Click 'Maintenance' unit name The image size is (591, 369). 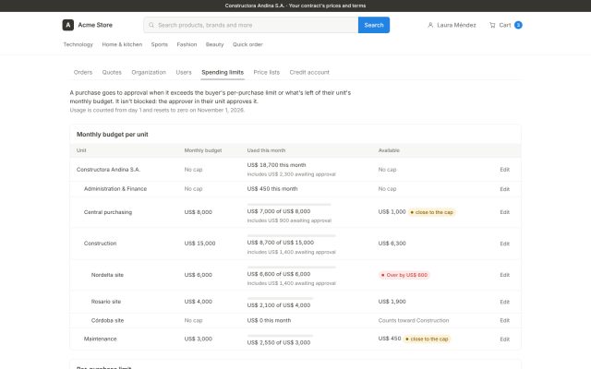coord(101,339)
